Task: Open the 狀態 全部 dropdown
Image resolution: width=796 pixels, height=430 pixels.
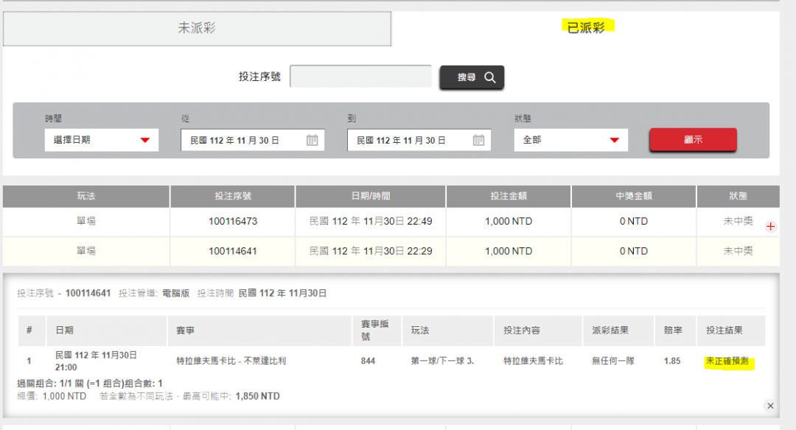Action: click(x=571, y=140)
